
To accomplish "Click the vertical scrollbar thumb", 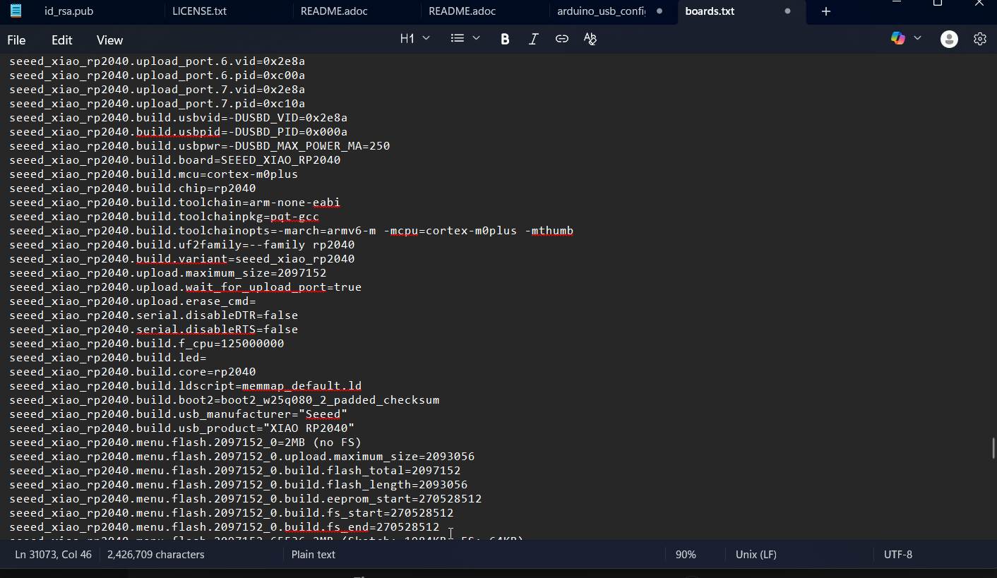I will [x=993, y=448].
